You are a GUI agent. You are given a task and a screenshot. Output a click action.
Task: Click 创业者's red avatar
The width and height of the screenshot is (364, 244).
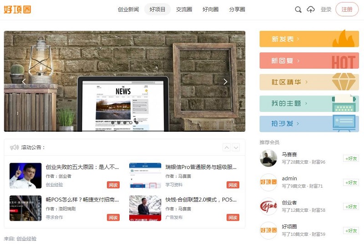(268, 206)
